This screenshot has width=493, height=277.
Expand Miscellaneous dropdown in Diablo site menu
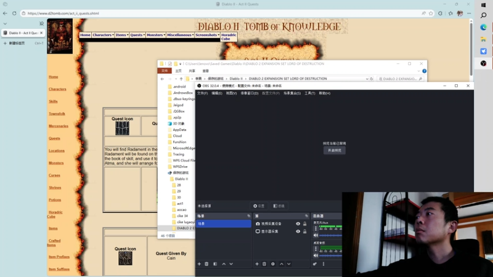(180, 35)
